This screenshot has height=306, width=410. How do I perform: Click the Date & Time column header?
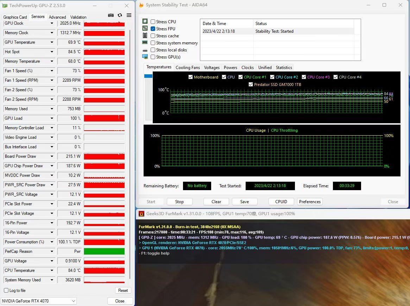coord(227,24)
